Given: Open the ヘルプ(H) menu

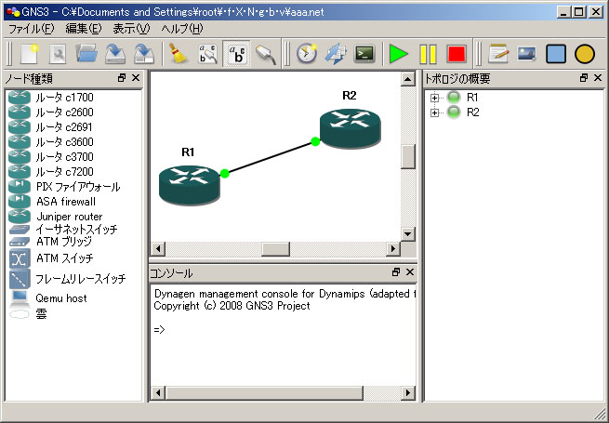Looking at the screenshot, I should pyautogui.click(x=181, y=29).
